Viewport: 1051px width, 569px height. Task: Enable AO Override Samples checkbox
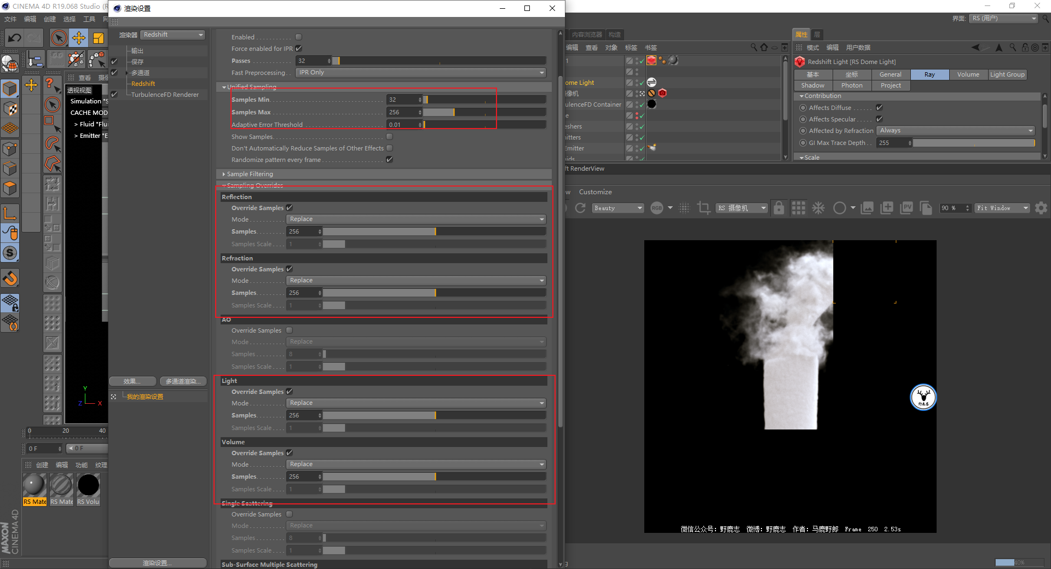(x=290, y=330)
